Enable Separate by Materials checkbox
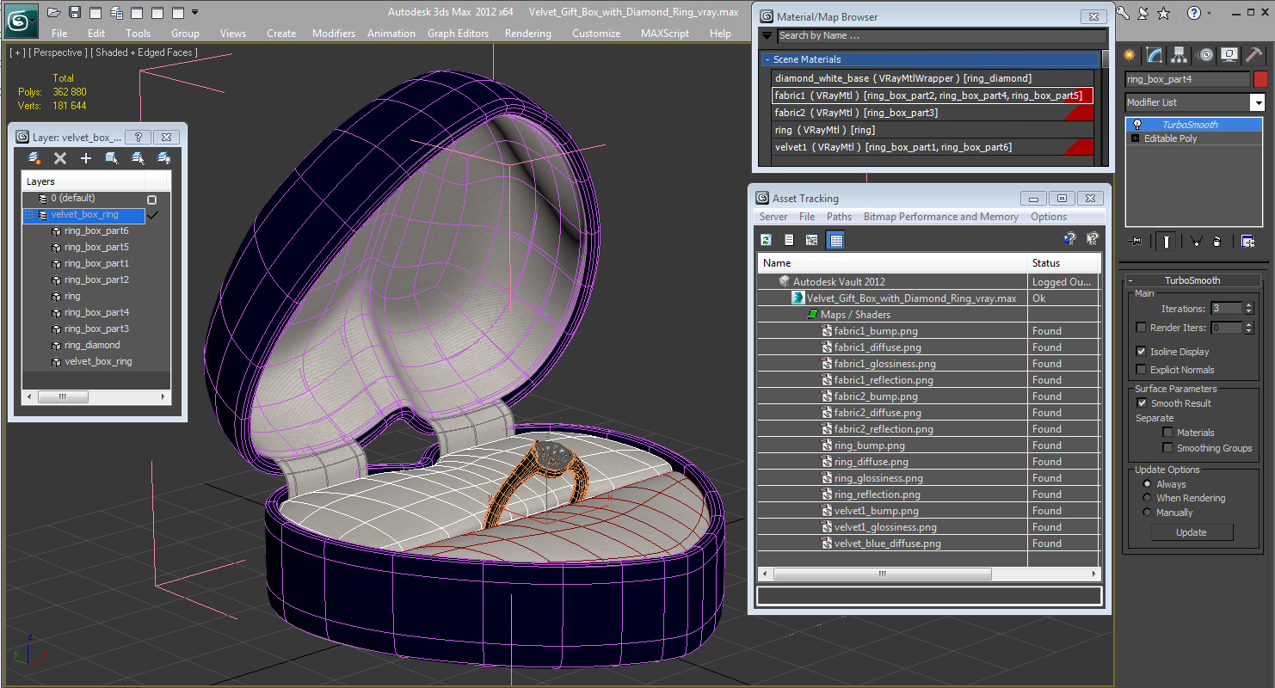1275x688 pixels. (x=1167, y=433)
